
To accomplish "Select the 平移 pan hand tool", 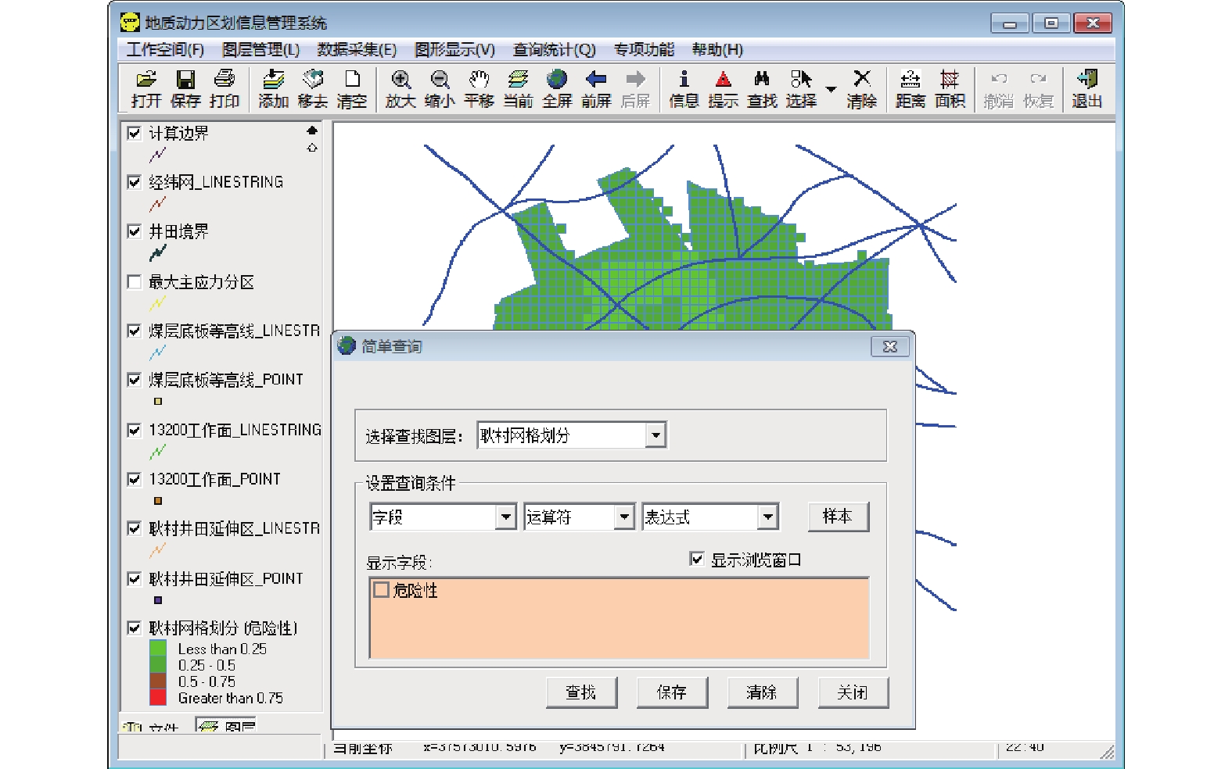I will point(478,88).
